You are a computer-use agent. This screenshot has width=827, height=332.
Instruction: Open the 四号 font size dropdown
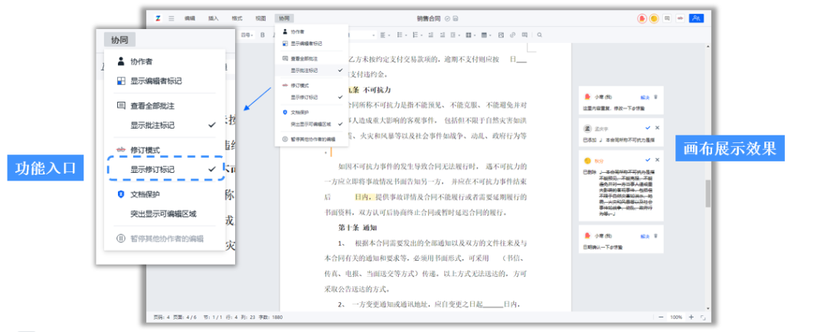point(247,35)
